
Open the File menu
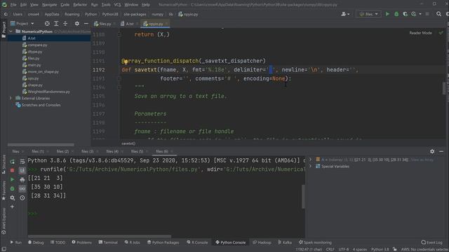coord(13,5)
